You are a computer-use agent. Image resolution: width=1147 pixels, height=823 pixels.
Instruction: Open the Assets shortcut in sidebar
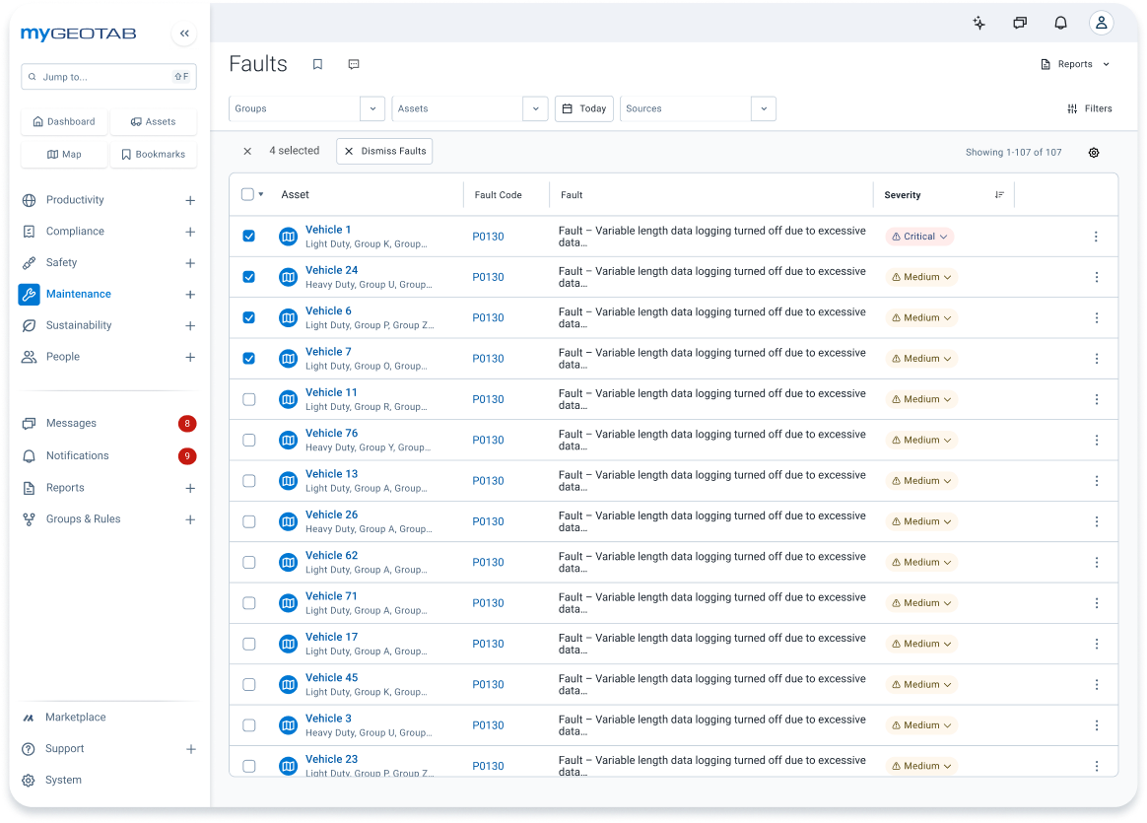(154, 121)
